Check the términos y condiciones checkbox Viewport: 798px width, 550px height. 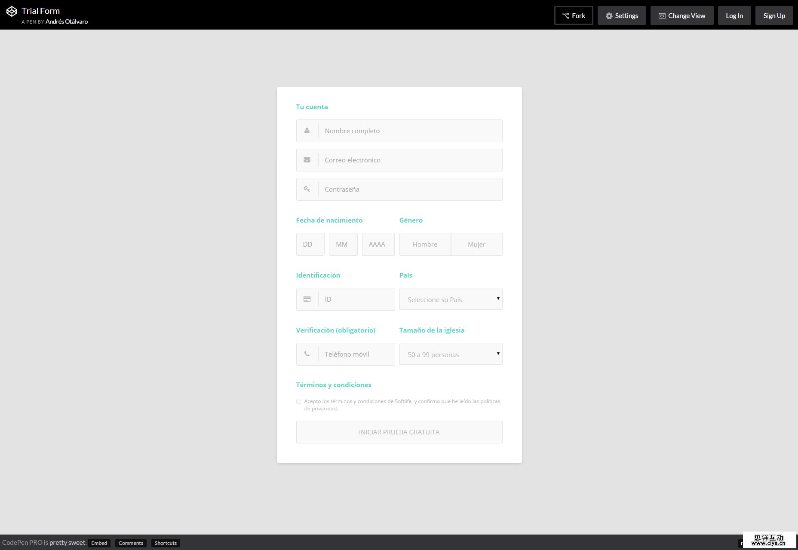[298, 401]
